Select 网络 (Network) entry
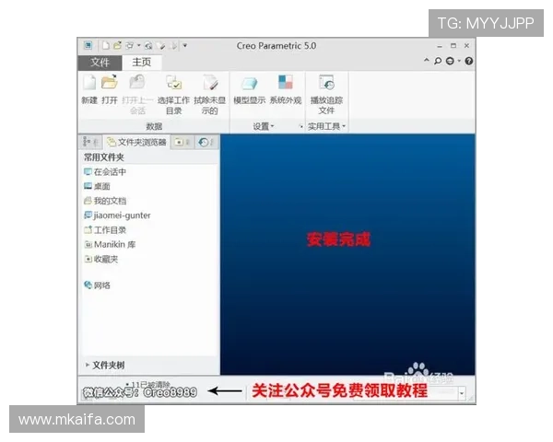This screenshot has width=553, height=442. (97, 285)
